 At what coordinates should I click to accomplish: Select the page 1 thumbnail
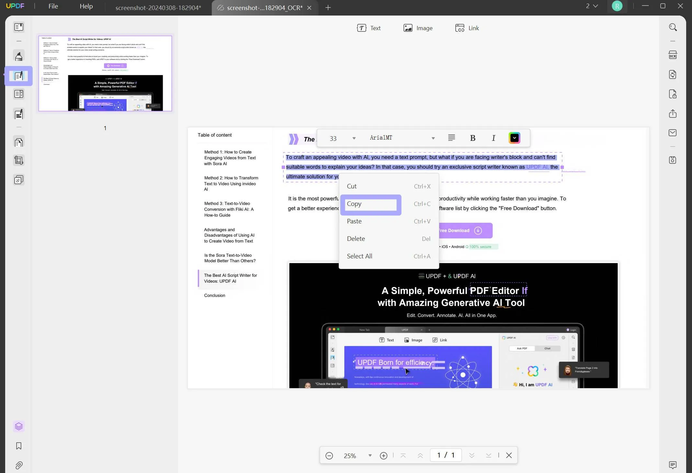pyautogui.click(x=105, y=74)
